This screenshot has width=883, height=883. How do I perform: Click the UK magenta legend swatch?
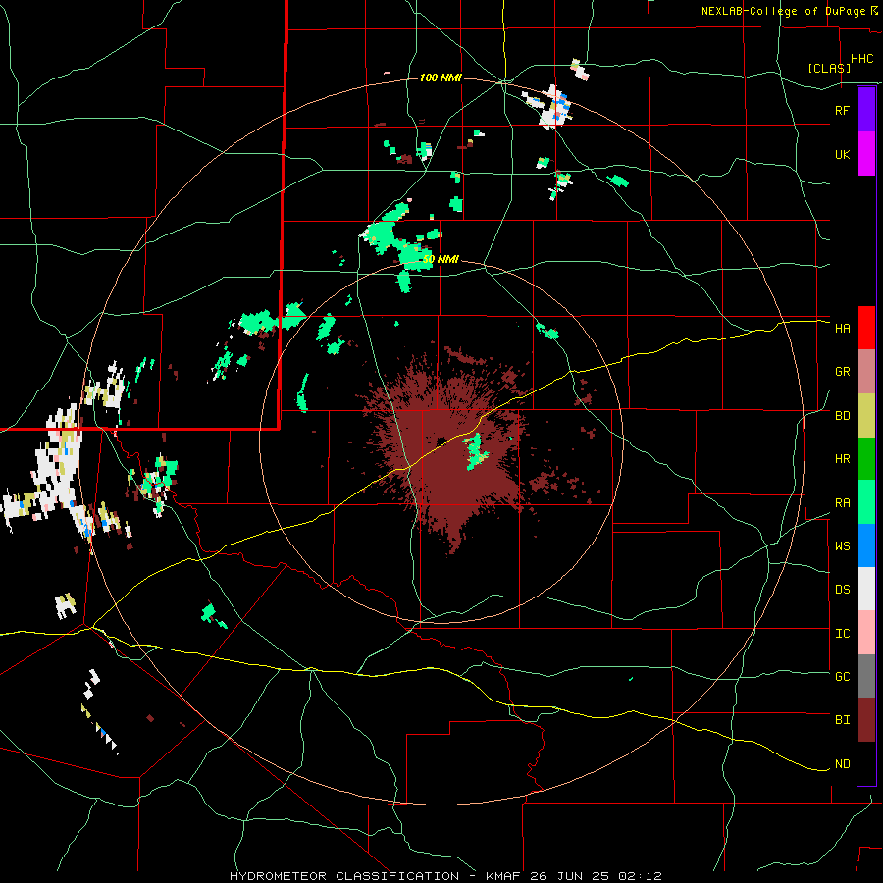[866, 154]
